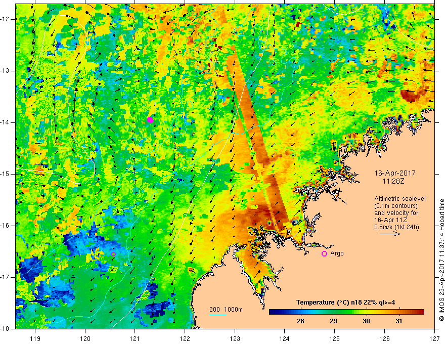Click the '120' longitude axis label
Image resolution: width=445 pixels, height=344 pixels.
click(x=85, y=338)
